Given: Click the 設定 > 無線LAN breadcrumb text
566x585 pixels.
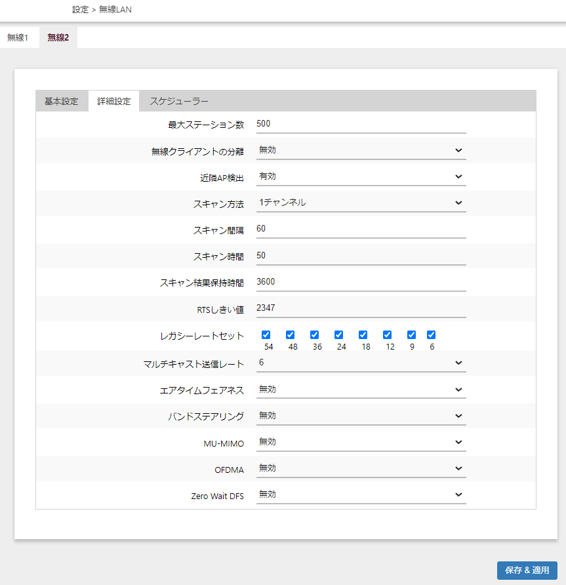Looking at the screenshot, I should pos(102,10).
